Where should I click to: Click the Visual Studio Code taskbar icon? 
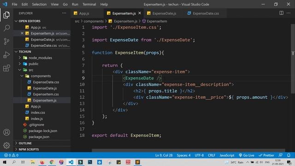click(71, 162)
